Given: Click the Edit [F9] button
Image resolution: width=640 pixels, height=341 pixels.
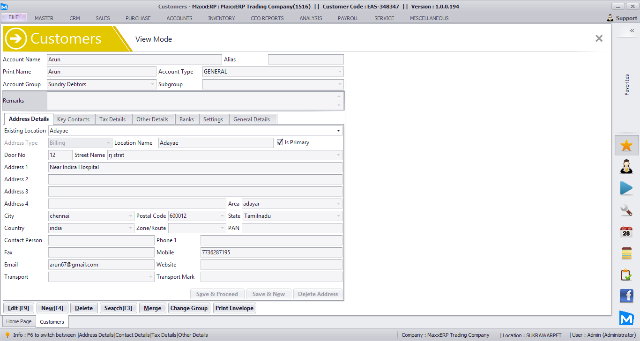Looking at the screenshot, I should coord(19,308).
